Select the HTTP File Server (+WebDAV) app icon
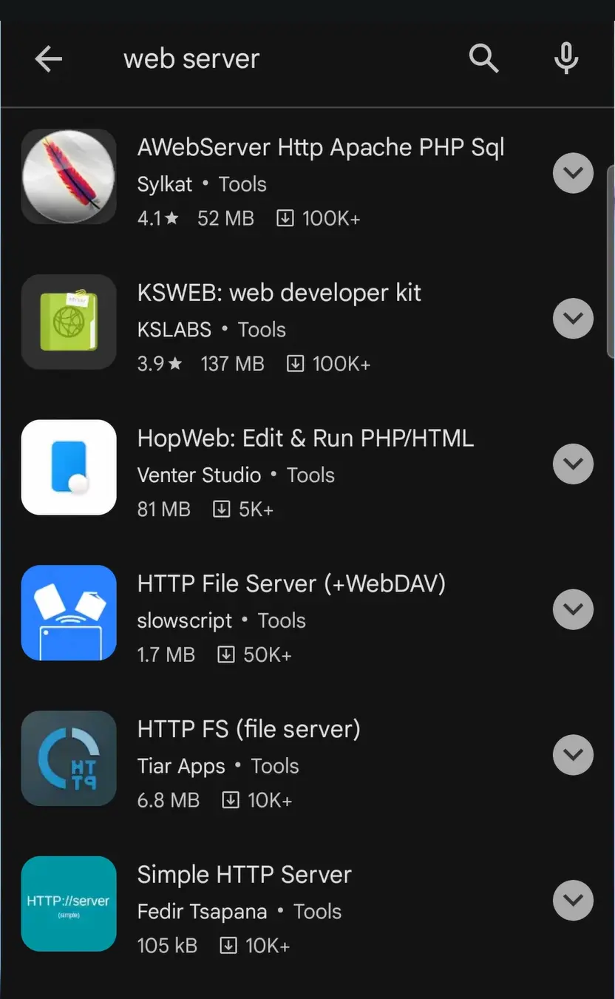The image size is (615, 999). coord(69,612)
